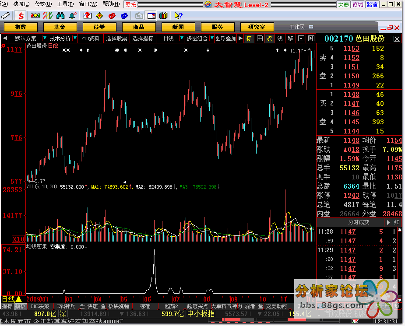This screenshot has height=326, width=405.
Task: Select the DDE决策 indicator tab
Action: tap(40, 306)
